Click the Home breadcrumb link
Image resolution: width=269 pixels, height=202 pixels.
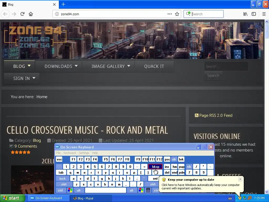pyautogui.click(x=42, y=97)
